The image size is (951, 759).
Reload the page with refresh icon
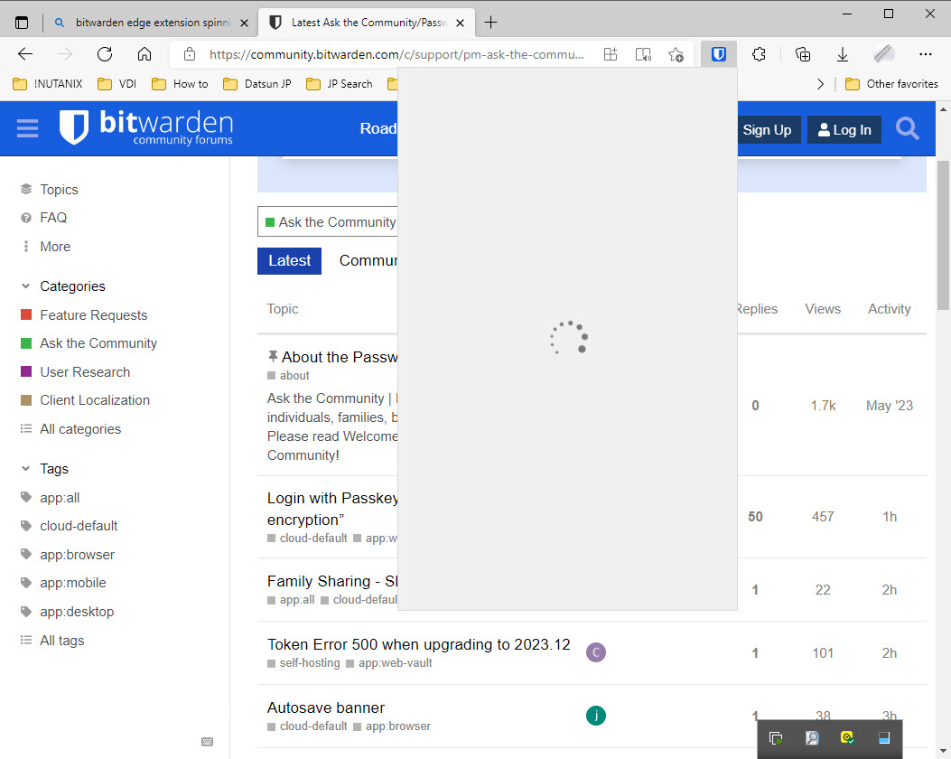(x=105, y=54)
